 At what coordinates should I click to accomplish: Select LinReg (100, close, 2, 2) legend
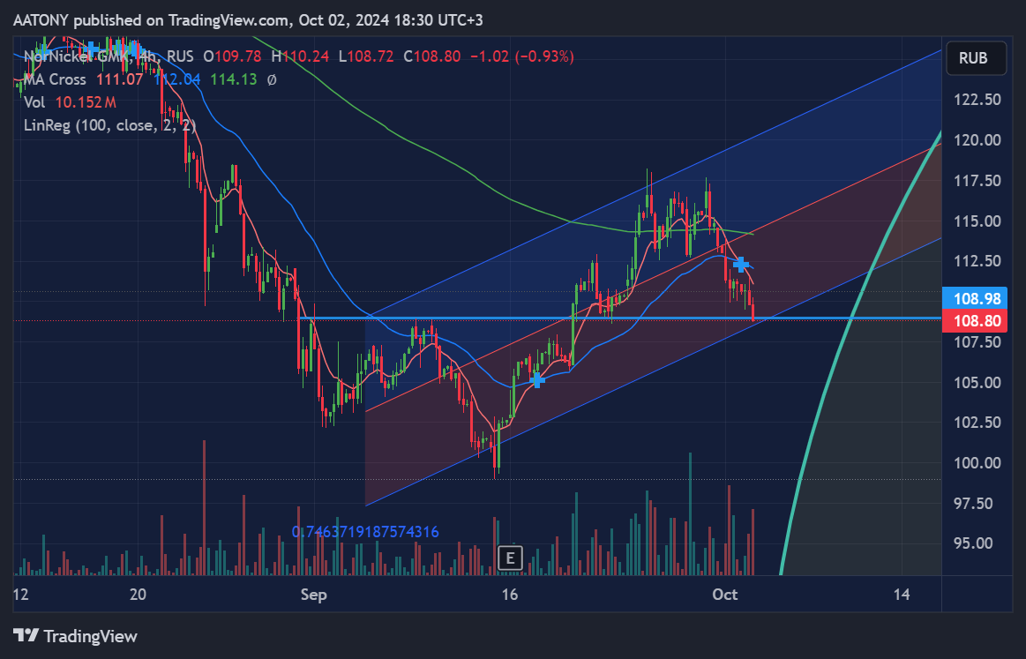pyautogui.click(x=110, y=125)
